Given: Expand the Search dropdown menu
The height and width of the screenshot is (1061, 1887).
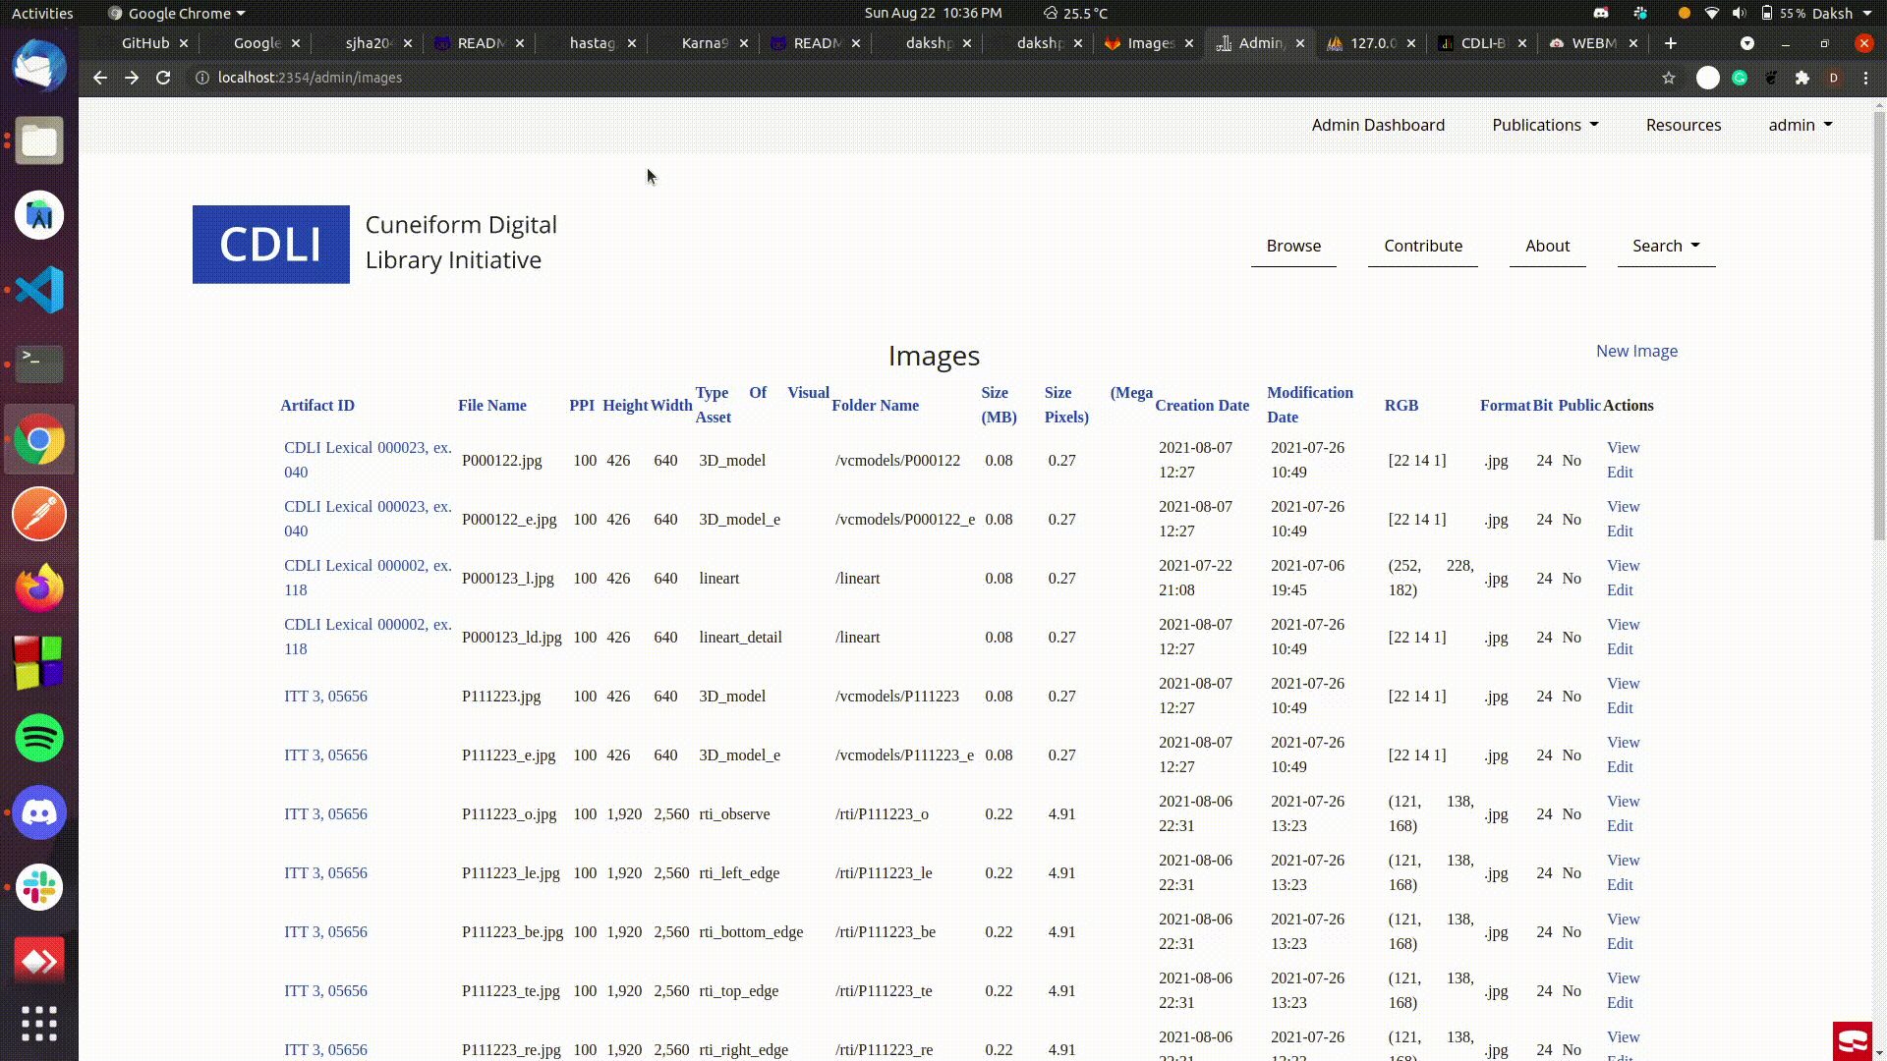Looking at the screenshot, I should (1666, 246).
